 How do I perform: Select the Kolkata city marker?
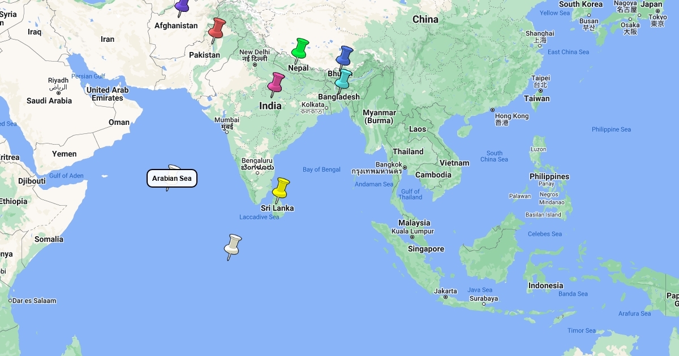326,107
